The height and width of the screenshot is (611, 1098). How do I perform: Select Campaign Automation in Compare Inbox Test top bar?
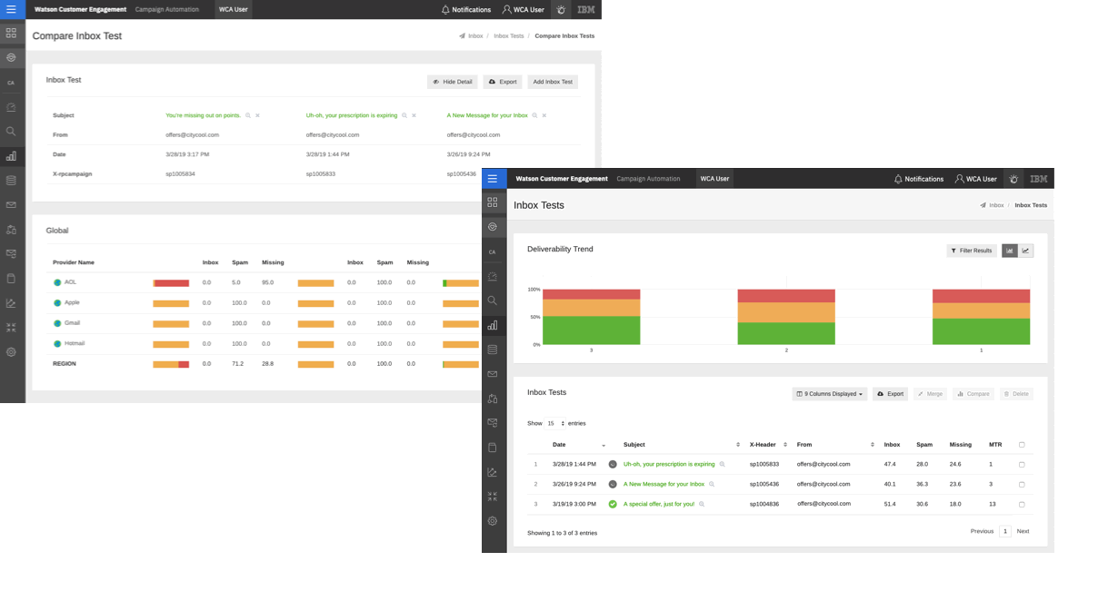tap(167, 9)
